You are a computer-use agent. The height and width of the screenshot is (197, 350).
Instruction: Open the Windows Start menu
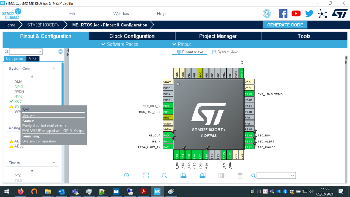click(6, 191)
